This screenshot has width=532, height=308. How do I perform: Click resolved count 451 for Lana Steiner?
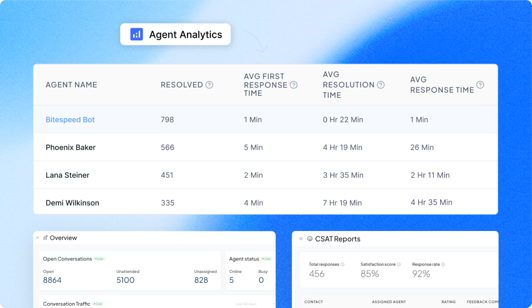point(167,175)
